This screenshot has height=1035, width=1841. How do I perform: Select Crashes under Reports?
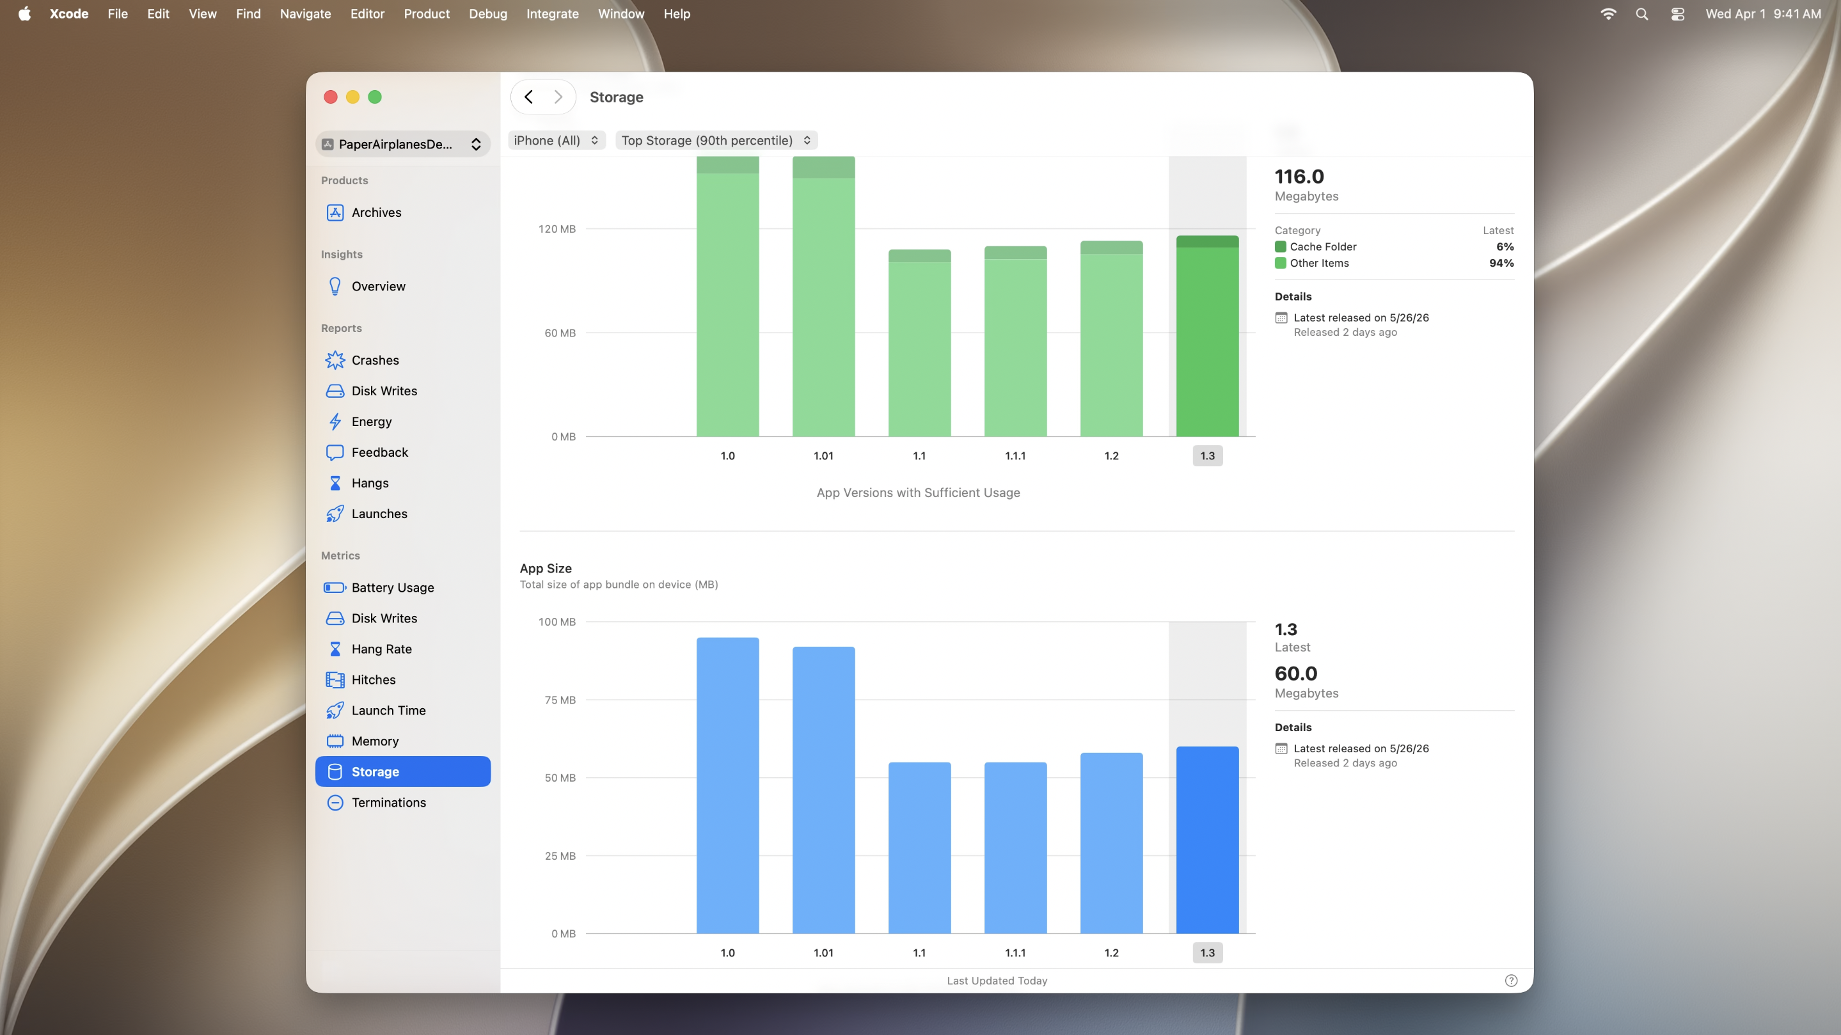tap(402, 359)
